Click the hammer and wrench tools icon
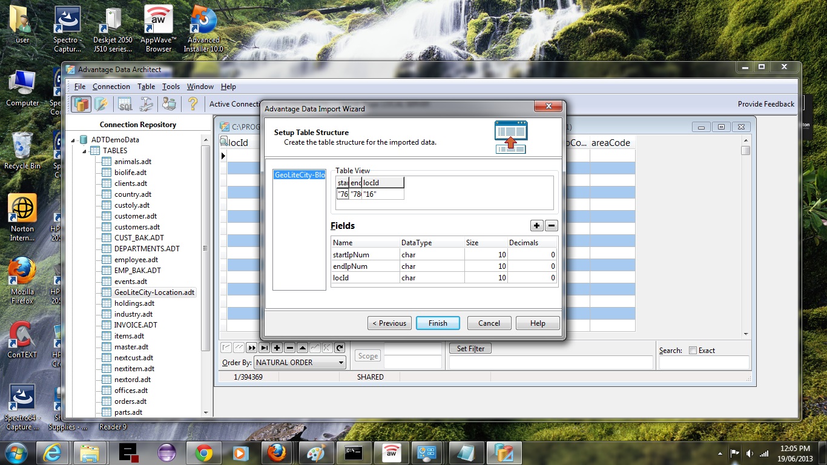The image size is (827, 465). click(x=147, y=104)
